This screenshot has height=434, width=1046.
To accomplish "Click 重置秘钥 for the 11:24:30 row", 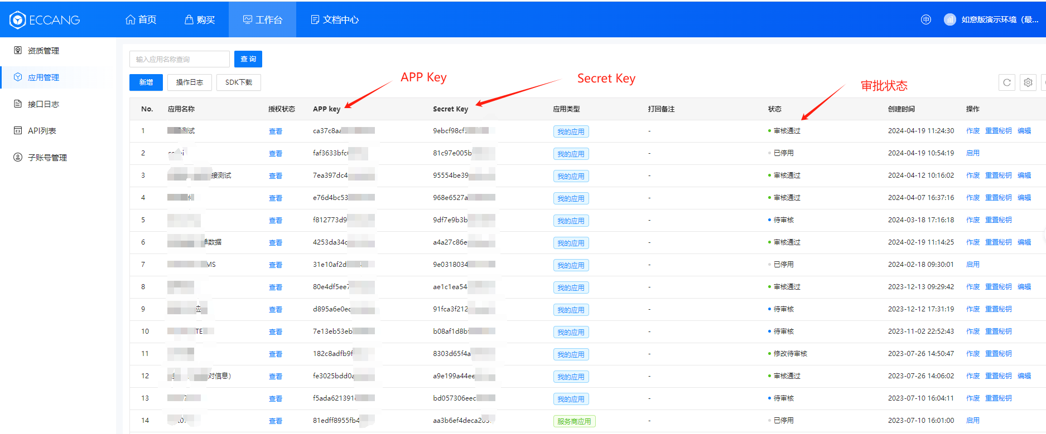I will (x=999, y=131).
